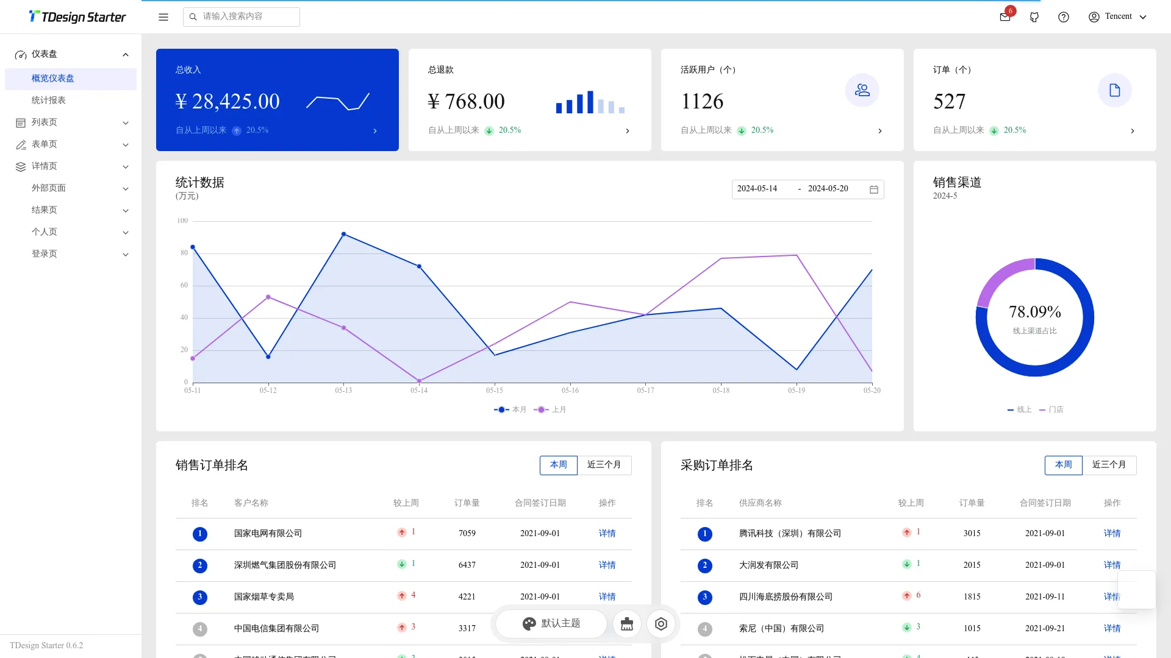The height and width of the screenshot is (658, 1171).
Task: Open 概览仪表盘 menu item
Action: tap(71, 79)
